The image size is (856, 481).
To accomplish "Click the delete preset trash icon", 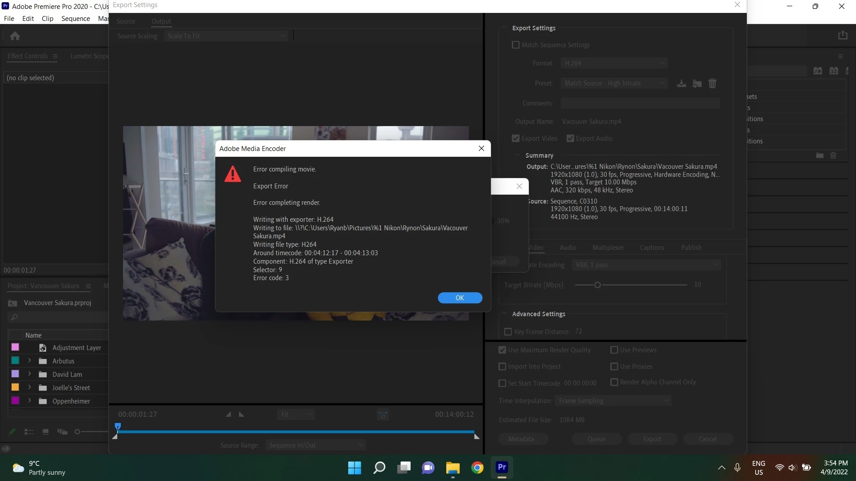I will [x=712, y=83].
